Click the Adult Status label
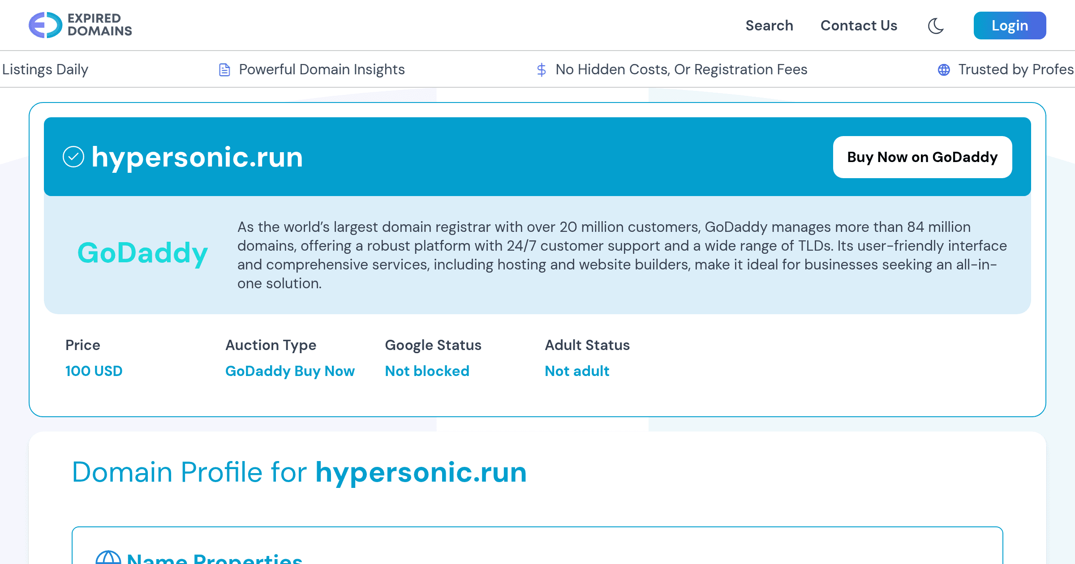This screenshot has height=564, width=1075. click(x=587, y=345)
